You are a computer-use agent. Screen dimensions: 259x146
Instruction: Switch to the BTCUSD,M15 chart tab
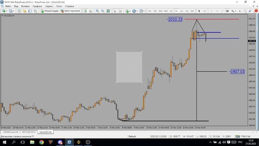29,132
